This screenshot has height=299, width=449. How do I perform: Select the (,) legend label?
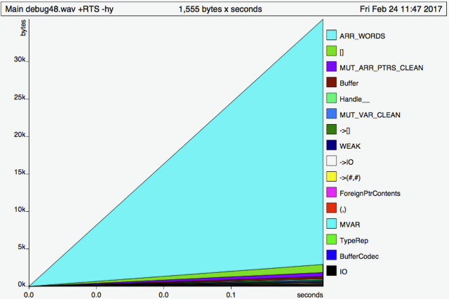pos(343,209)
